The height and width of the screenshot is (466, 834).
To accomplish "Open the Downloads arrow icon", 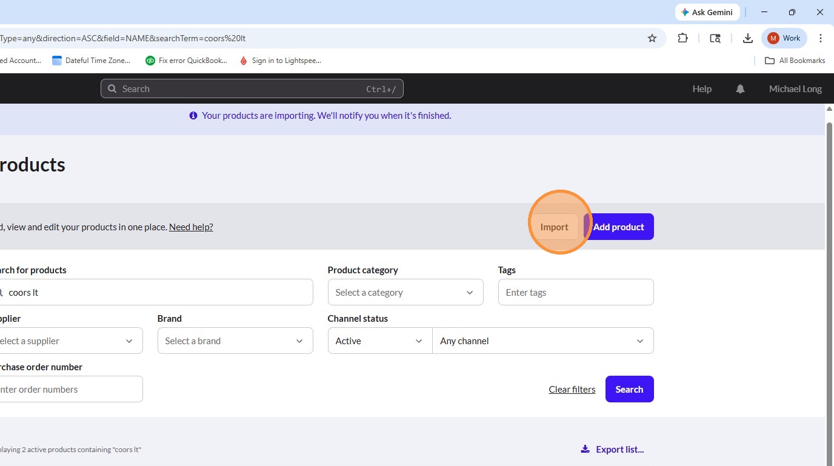I will 747,38.
